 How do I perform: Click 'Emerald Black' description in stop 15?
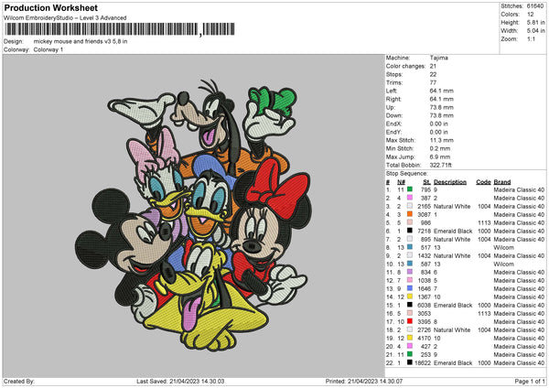(x=453, y=306)
